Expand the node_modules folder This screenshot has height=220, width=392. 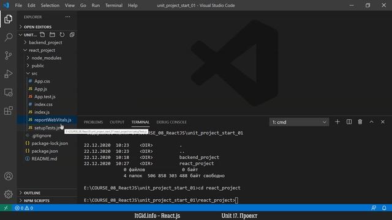coord(47,58)
